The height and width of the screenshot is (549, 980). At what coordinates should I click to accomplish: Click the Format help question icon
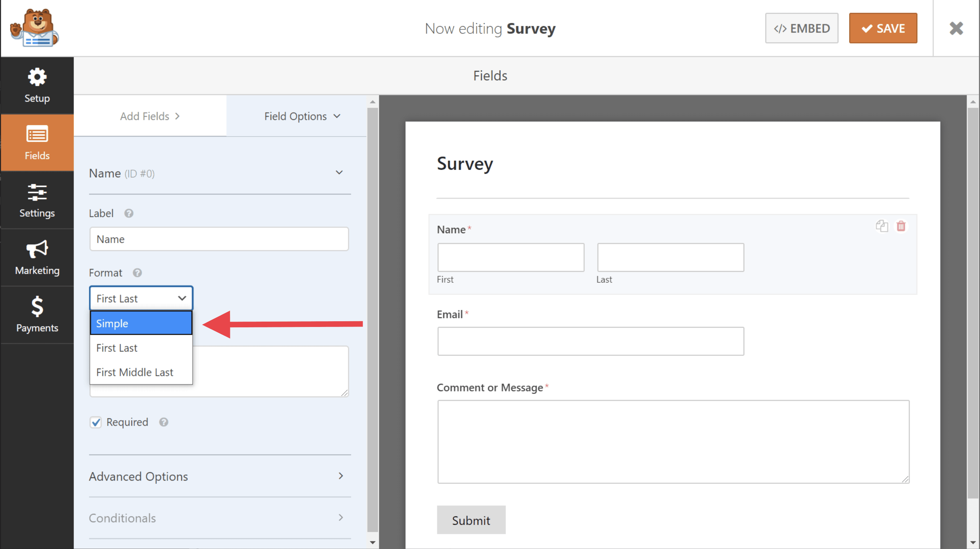pos(137,273)
